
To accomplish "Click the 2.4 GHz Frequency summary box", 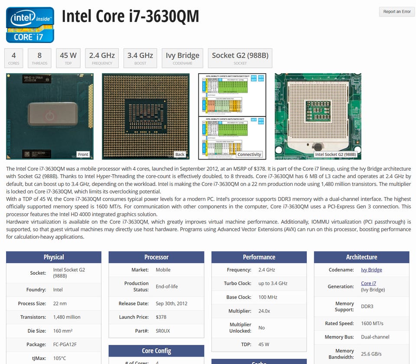I will (x=102, y=58).
